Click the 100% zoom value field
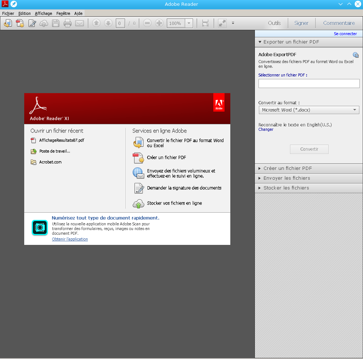 (x=176, y=23)
